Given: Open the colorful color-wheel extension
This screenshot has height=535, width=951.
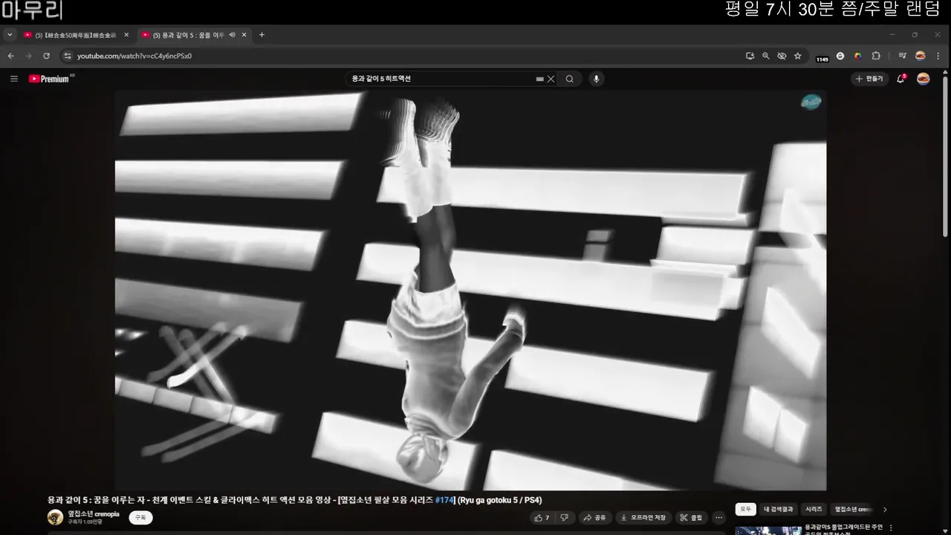Looking at the screenshot, I should coord(858,56).
